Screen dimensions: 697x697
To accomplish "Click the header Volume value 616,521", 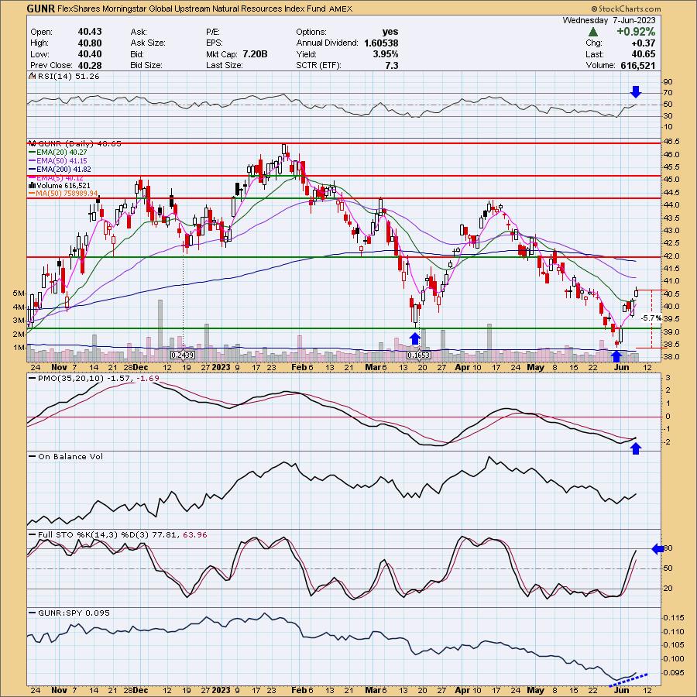I will click(x=638, y=65).
